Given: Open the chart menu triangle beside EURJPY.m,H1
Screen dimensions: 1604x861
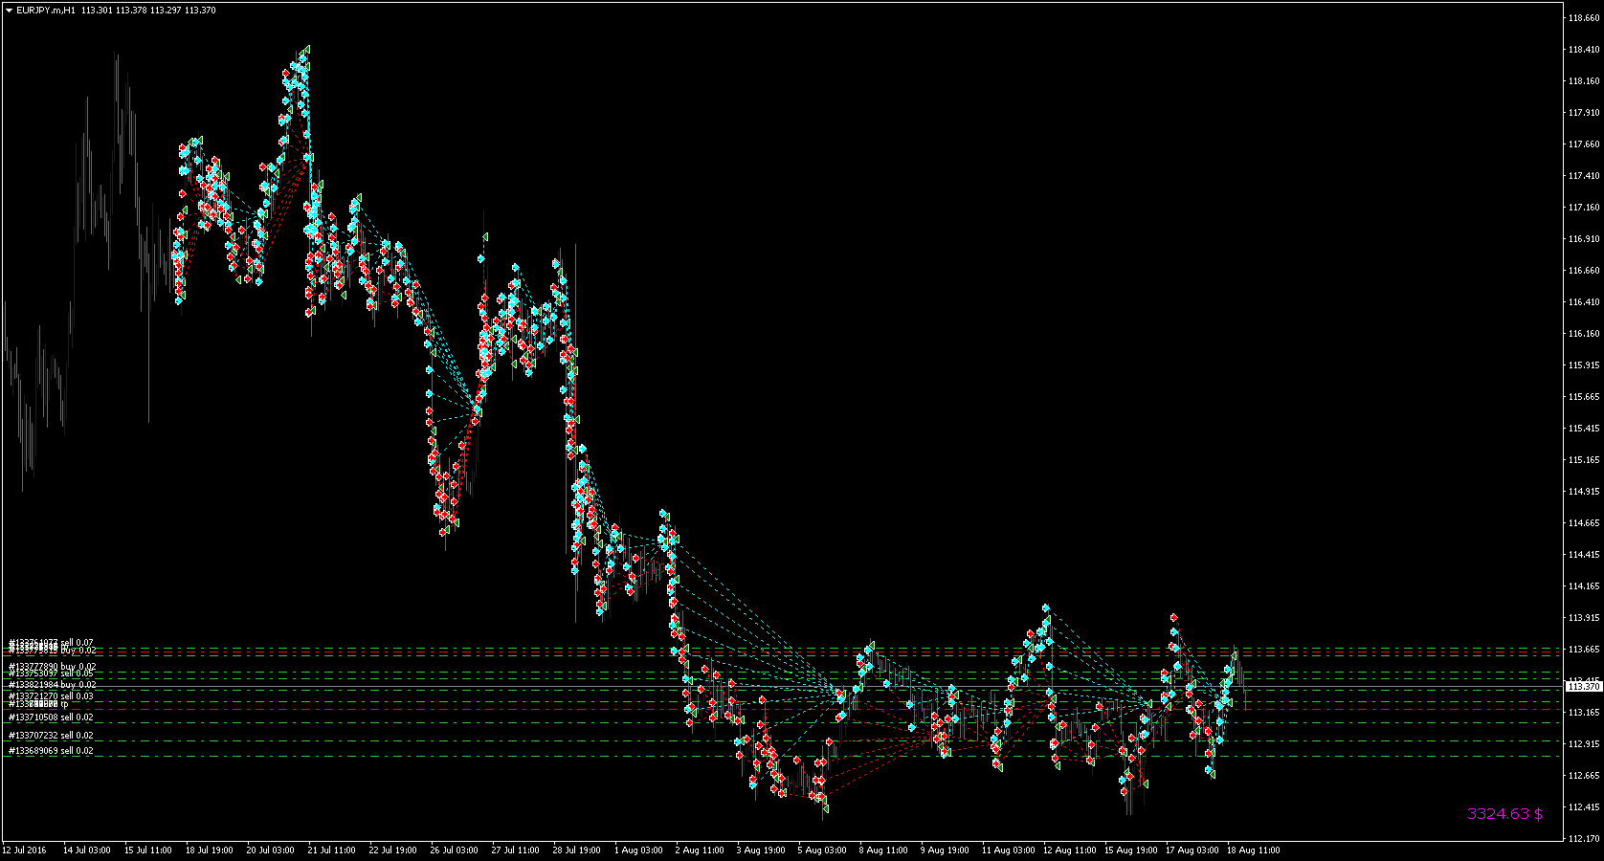Looking at the screenshot, I should 9,11.
